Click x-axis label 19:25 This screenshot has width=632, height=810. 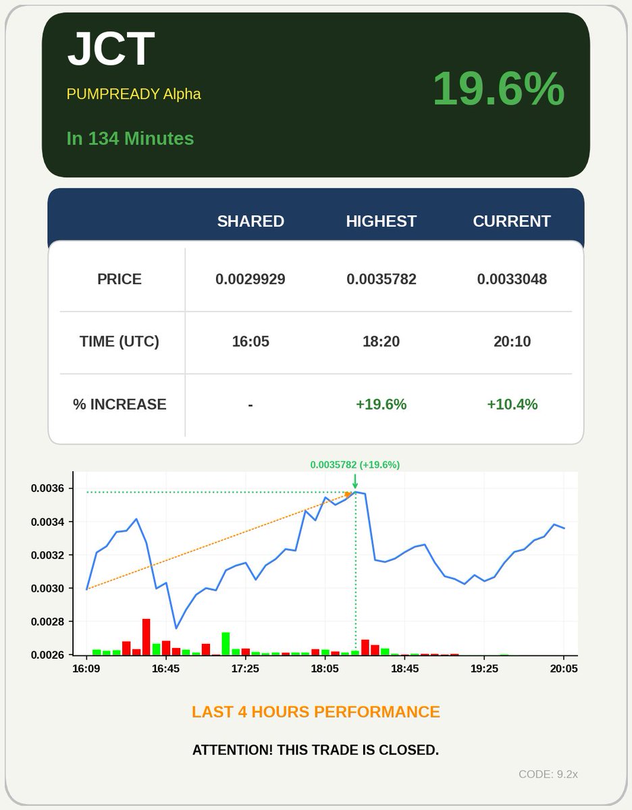pos(484,669)
